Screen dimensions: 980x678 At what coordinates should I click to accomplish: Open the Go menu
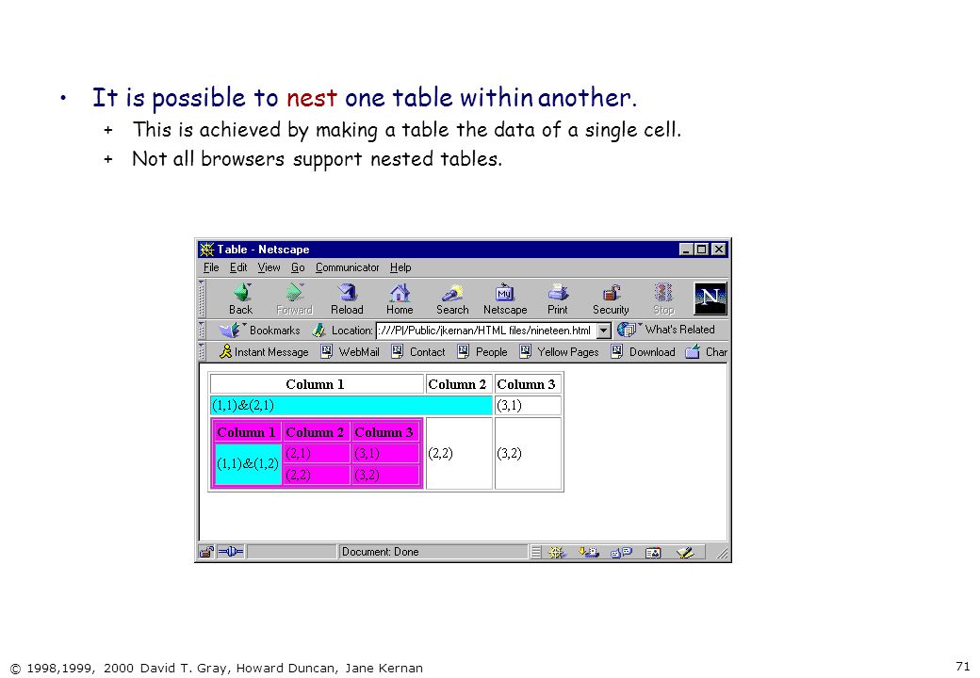298,267
